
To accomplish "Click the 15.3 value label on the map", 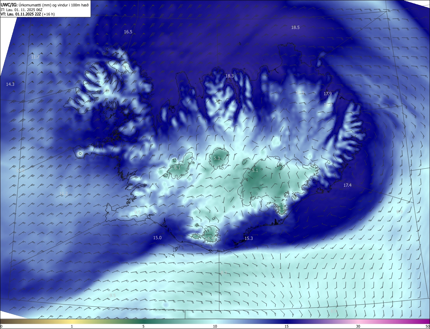I will 249,239.
